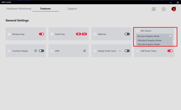The height and width of the screenshot is (110, 181).
Task: Click the Crosshair Display card icon
Action: (x=9, y=51)
